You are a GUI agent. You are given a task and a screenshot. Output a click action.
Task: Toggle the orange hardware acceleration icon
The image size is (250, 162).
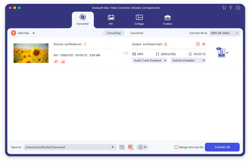pos(130,147)
